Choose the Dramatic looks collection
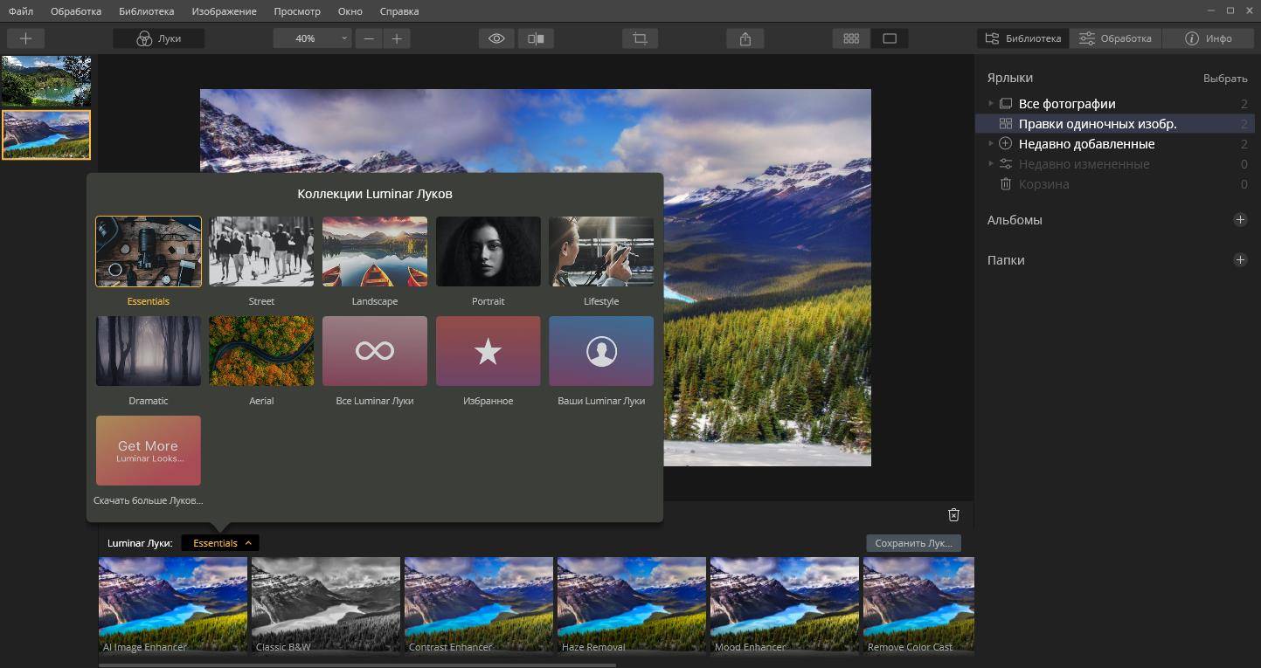Viewport: 1261px width, 668px height. click(x=149, y=351)
